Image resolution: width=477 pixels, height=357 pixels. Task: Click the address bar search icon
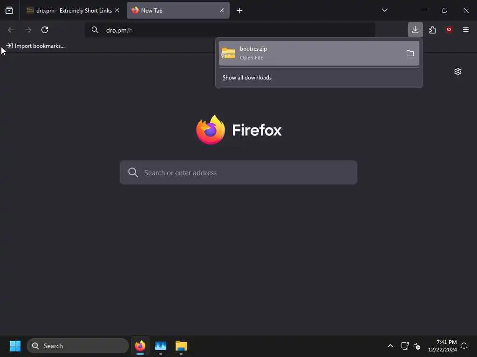pos(95,30)
